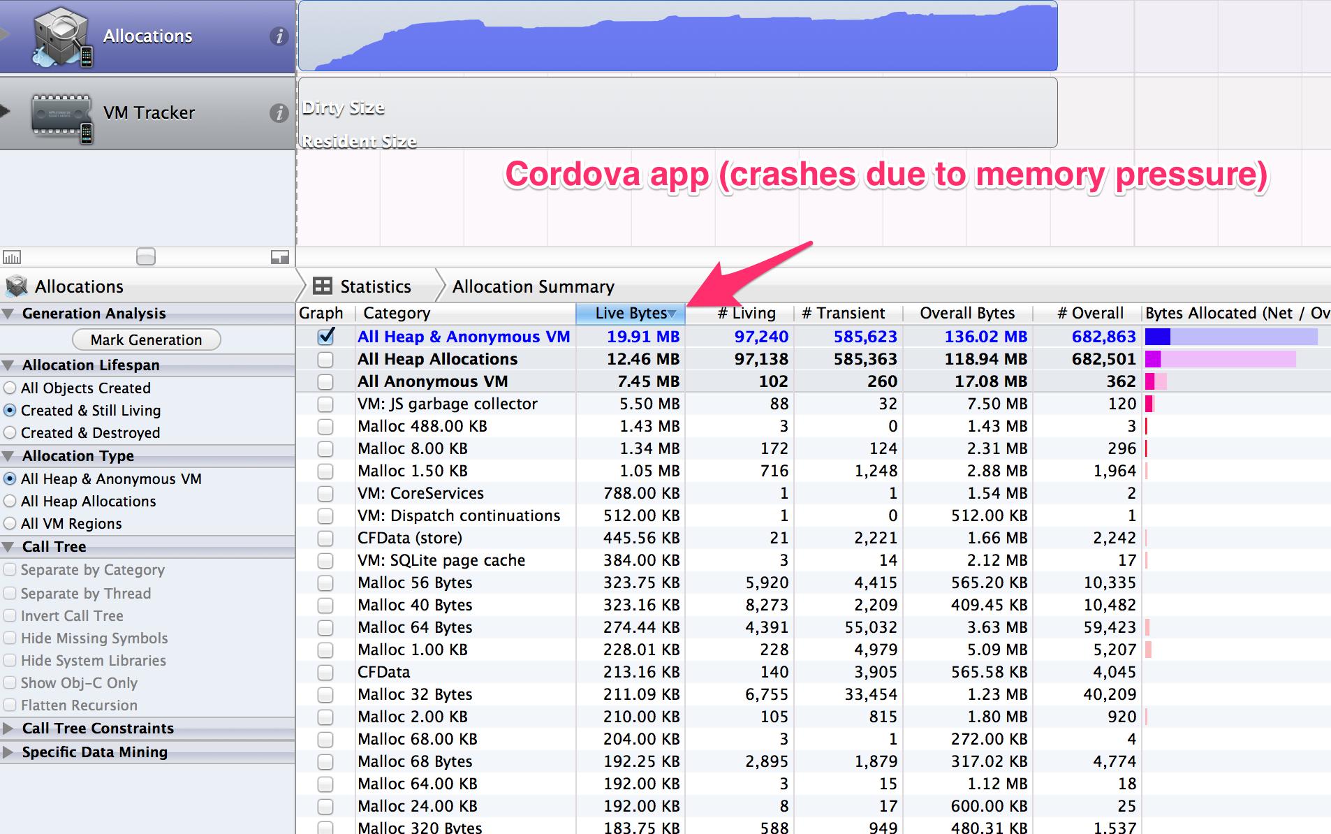
Task: Check graph box for VM: JS garbage collector
Action: coord(325,404)
